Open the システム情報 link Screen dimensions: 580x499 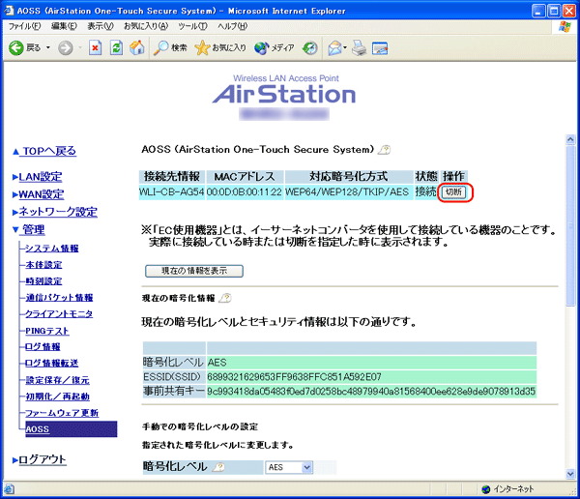[52, 249]
